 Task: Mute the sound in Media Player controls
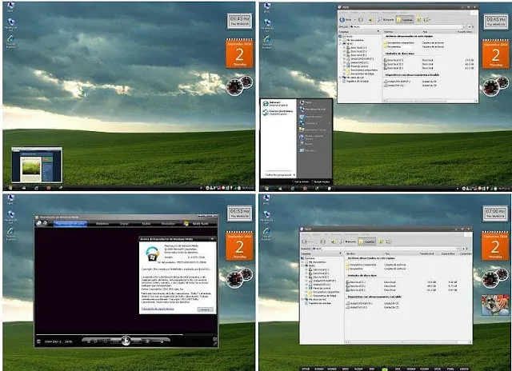(147, 341)
